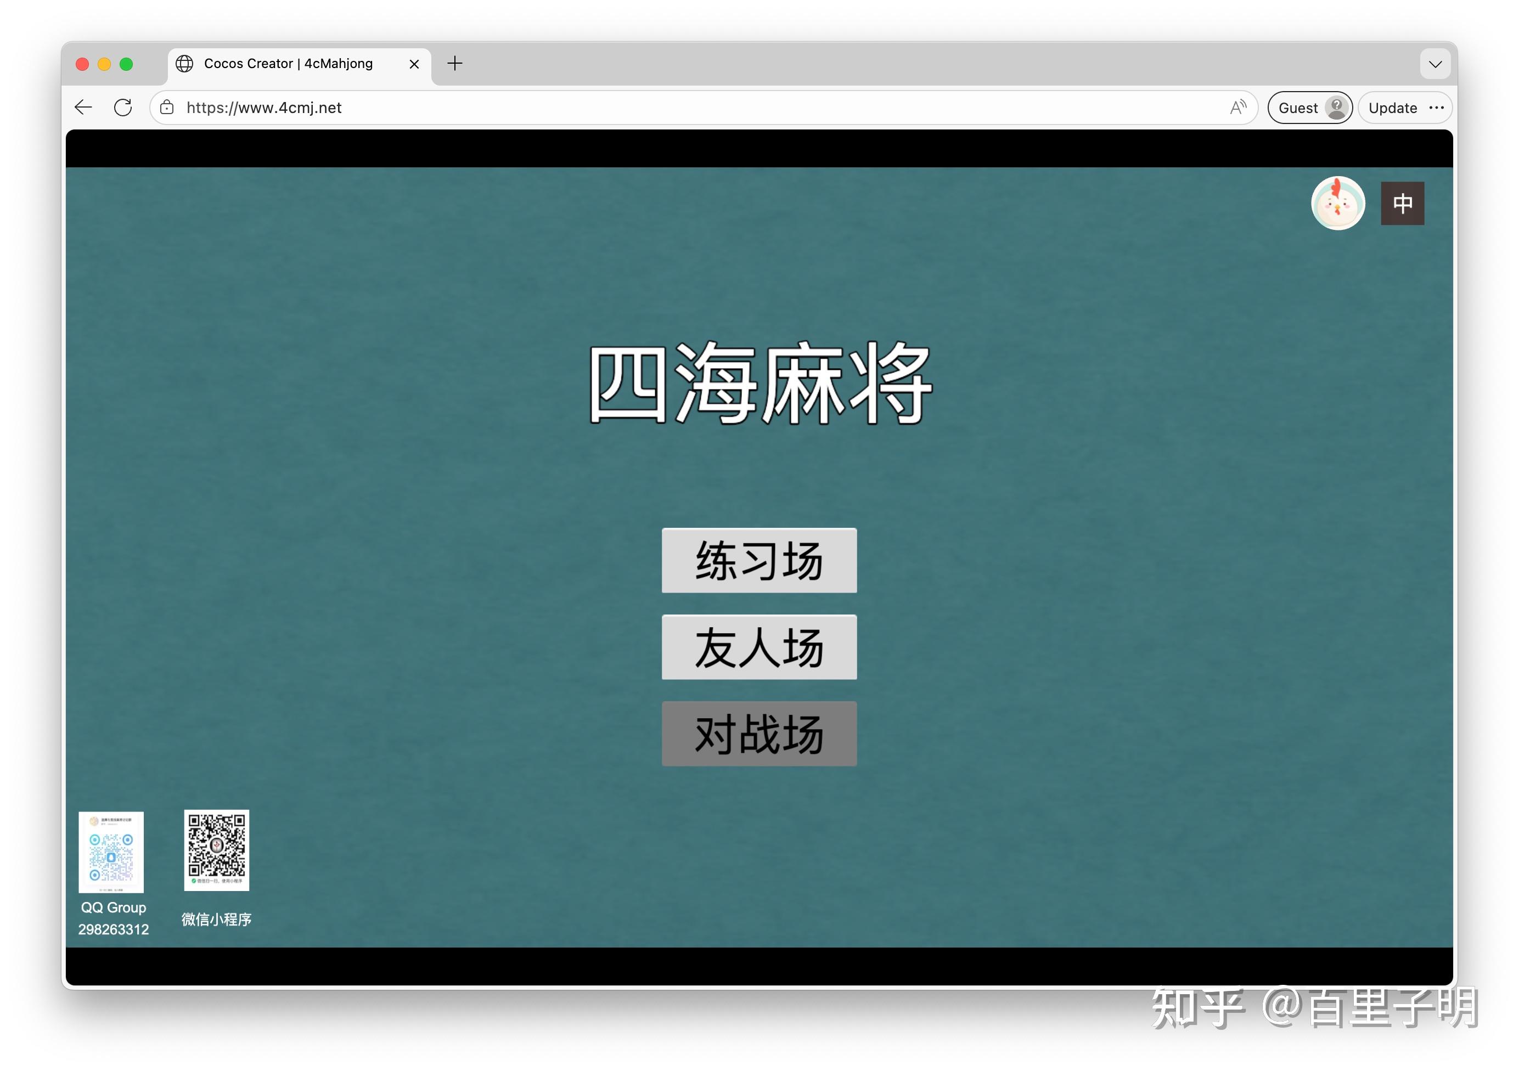Click the yellow minimize window button
The height and width of the screenshot is (1071, 1519).
(x=104, y=64)
